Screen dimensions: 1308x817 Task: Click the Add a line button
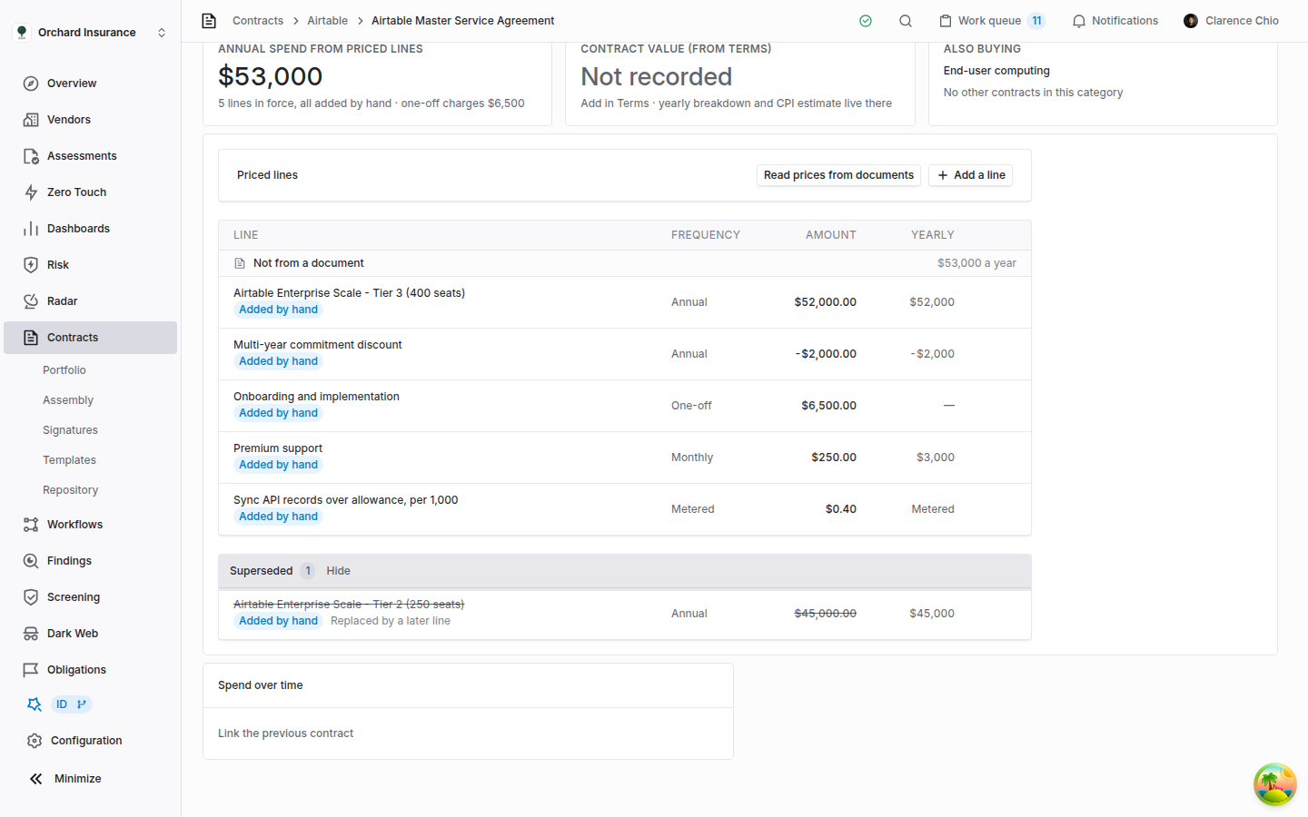click(970, 175)
